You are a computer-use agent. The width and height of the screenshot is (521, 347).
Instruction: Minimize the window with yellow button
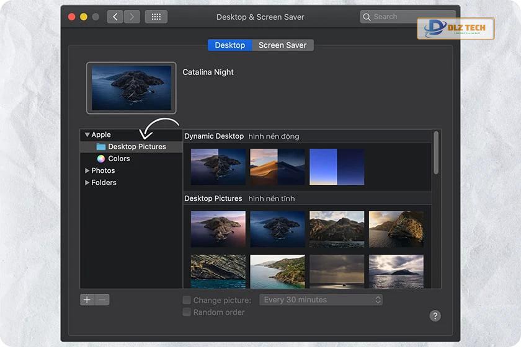tap(84, 17)
